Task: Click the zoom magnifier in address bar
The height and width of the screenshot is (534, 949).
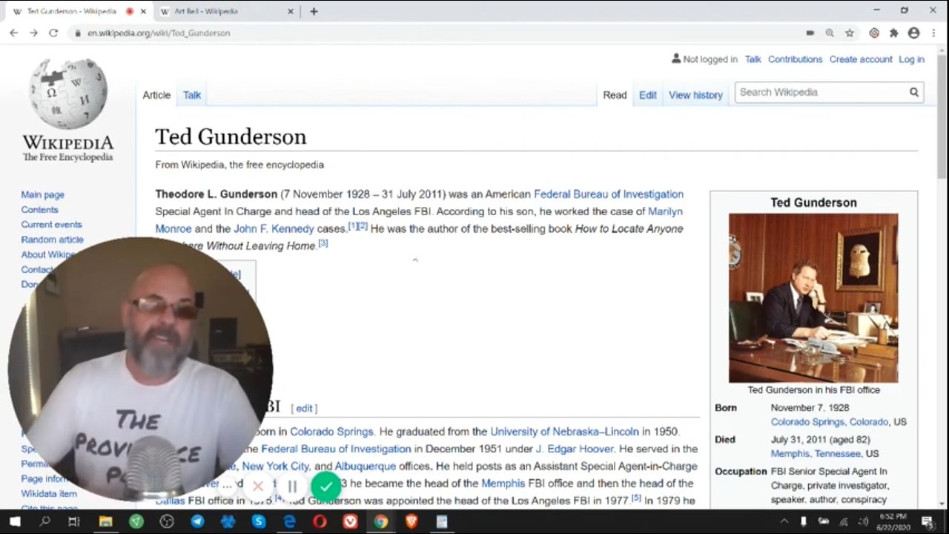Action: [x=830, y=33]
